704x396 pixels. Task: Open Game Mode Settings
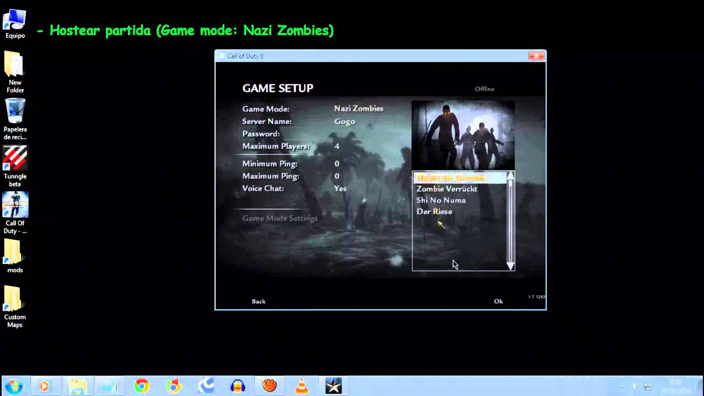280,218
